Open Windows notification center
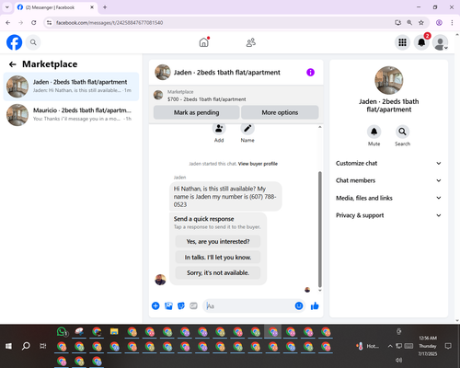The height and width of the screenshot is (368, 460). pos(448,346)
